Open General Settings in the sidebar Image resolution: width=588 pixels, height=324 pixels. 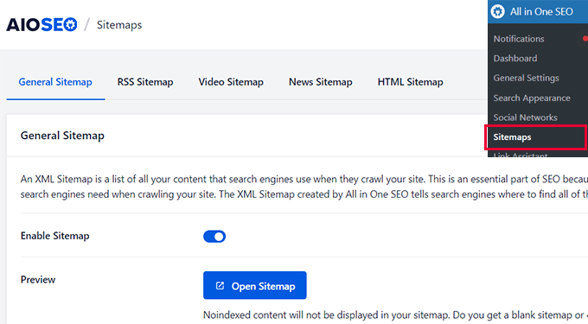point(526,78)
